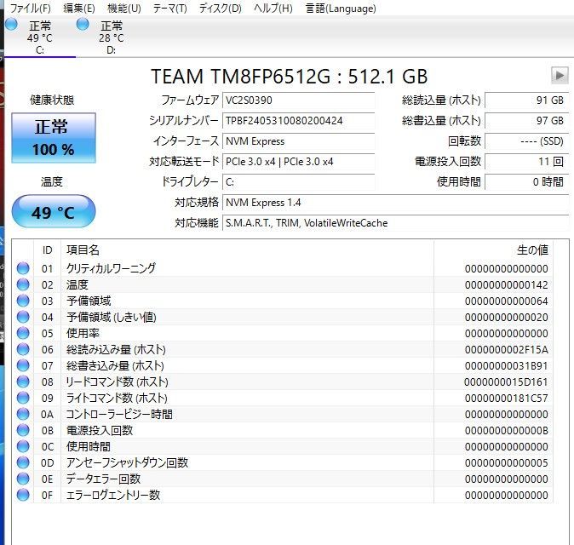Image resolution: width=574 pixels, height=545 pixels.
Task: Select the コントローラービジー時間 attribute name
Action: click(x=119, y=414)
